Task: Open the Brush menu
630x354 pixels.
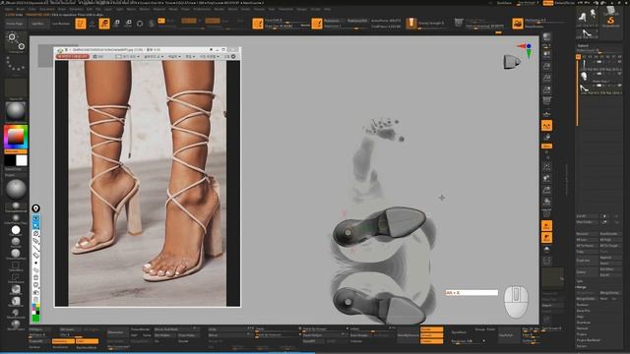Action: pyautogui.click(x=20, y=9)
